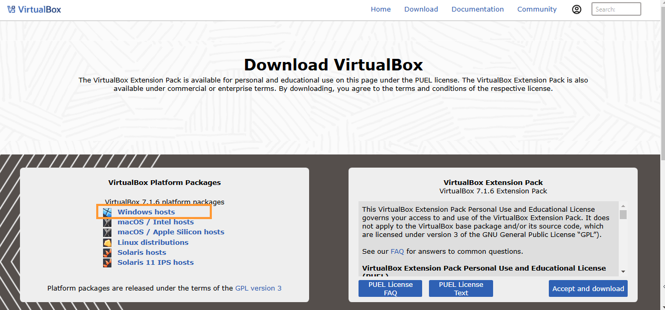This screenshot has height=310, width=665.
Task: Open the Solaris 11 IPS hosts link
Action: click(x=156, y=263)
